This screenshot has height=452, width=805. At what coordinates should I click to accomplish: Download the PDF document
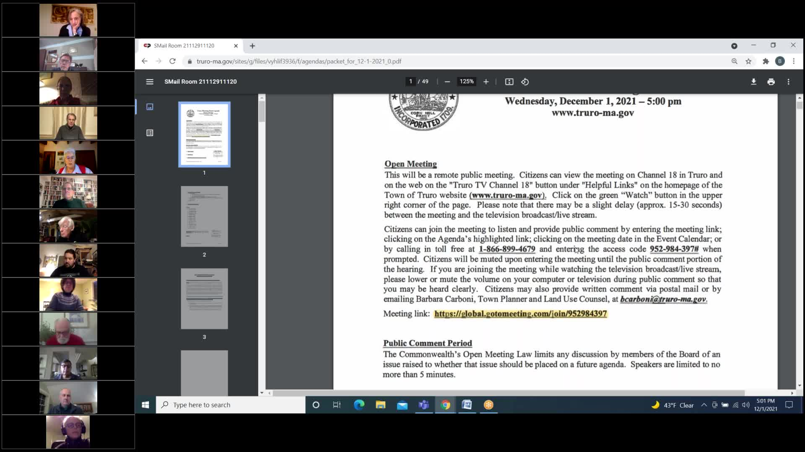pos(754,82)
